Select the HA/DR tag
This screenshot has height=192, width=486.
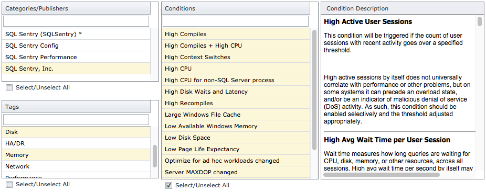click(76, 143)
